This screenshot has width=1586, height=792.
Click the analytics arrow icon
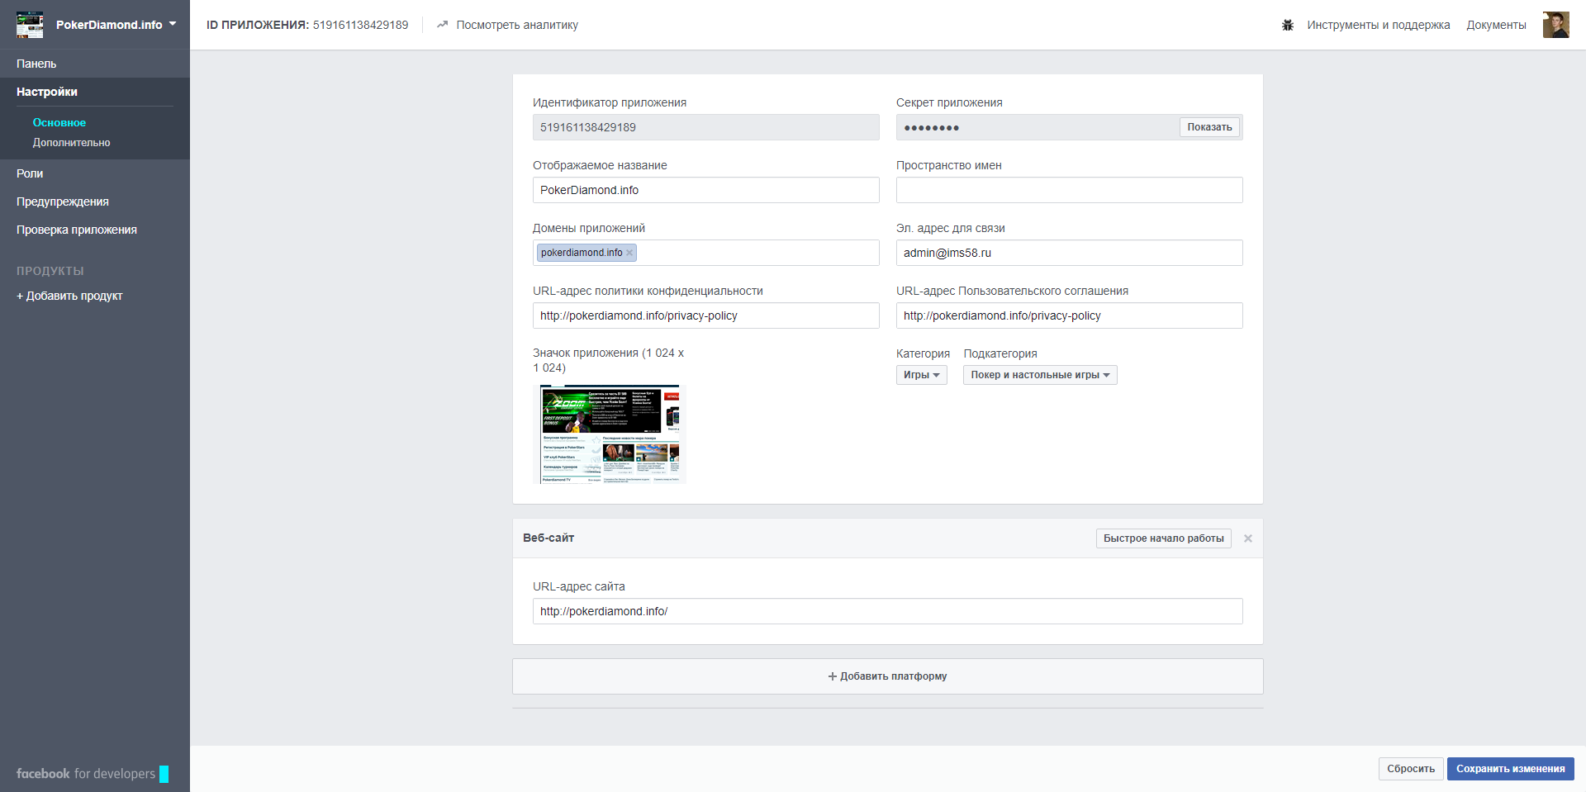click(442, 25)
